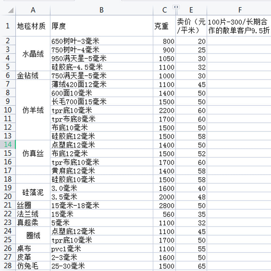
Task: Click the 厚度 header cell
Action: [x=101, y=26]
